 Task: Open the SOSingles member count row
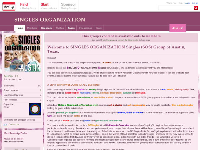23,86
